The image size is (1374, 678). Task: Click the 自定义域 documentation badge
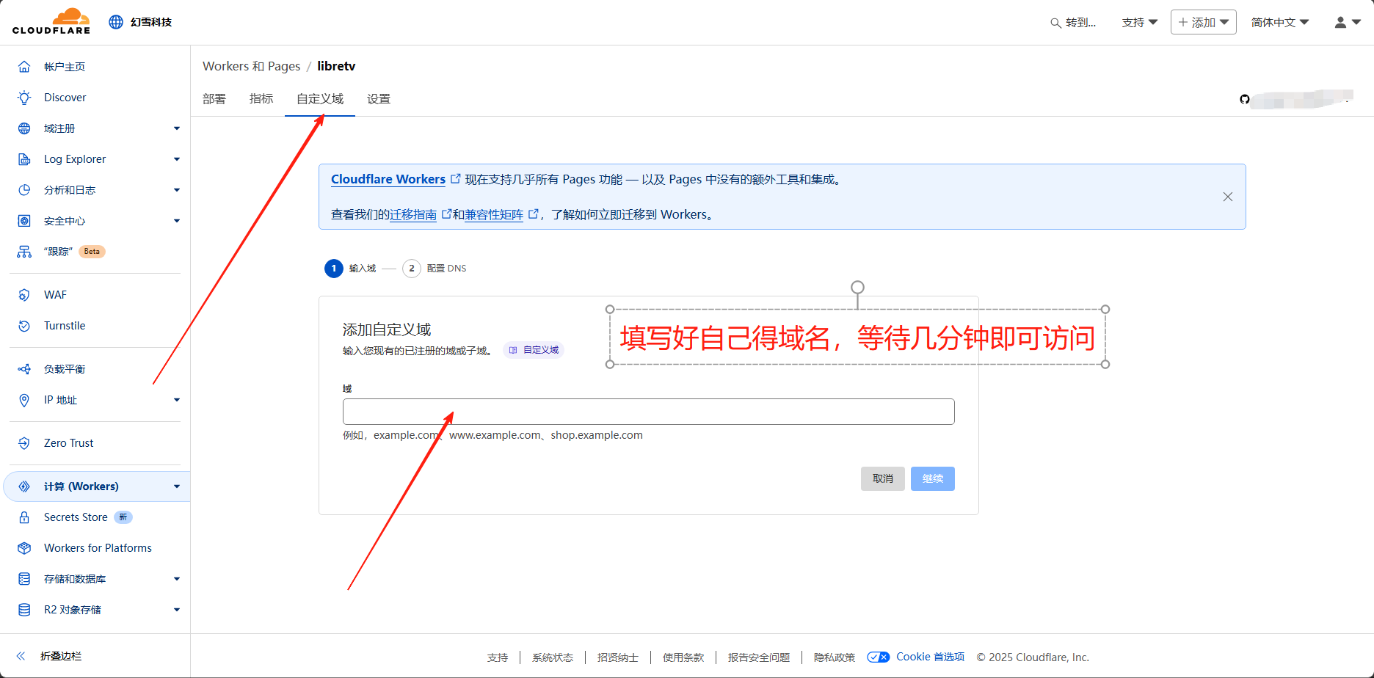534,350
